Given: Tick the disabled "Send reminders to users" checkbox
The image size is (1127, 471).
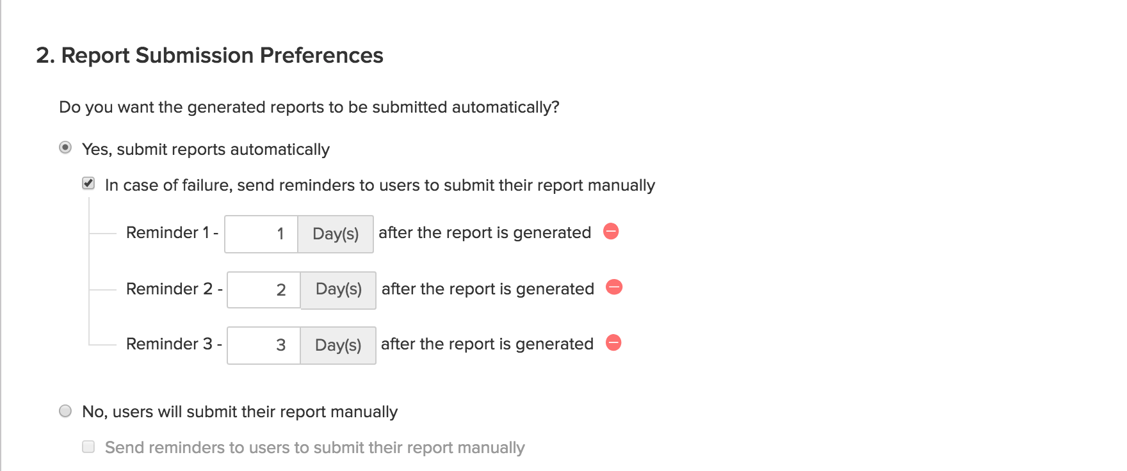Looking at the screenshot, I should point(88,447).
